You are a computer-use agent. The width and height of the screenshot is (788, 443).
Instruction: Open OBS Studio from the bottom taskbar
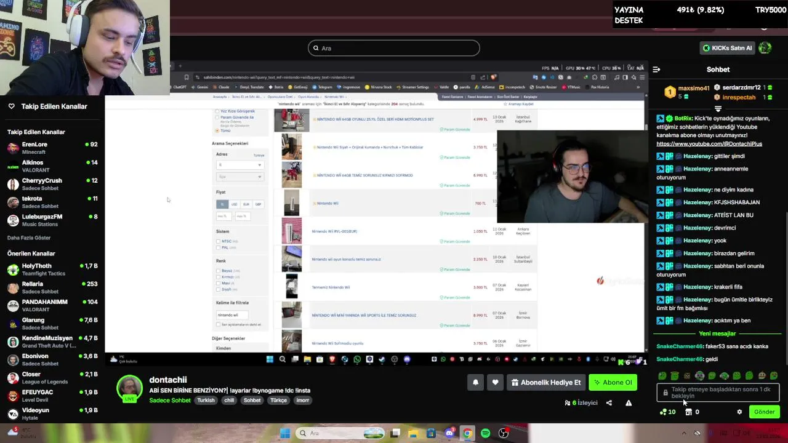[x=504, y=433]
